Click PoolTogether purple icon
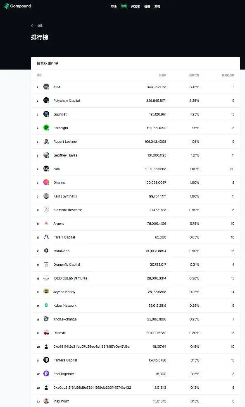 (x=46, y=374)
